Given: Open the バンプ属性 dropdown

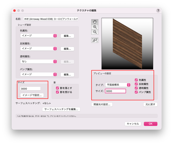Looking at the screenshot, I should pos(39,74).
